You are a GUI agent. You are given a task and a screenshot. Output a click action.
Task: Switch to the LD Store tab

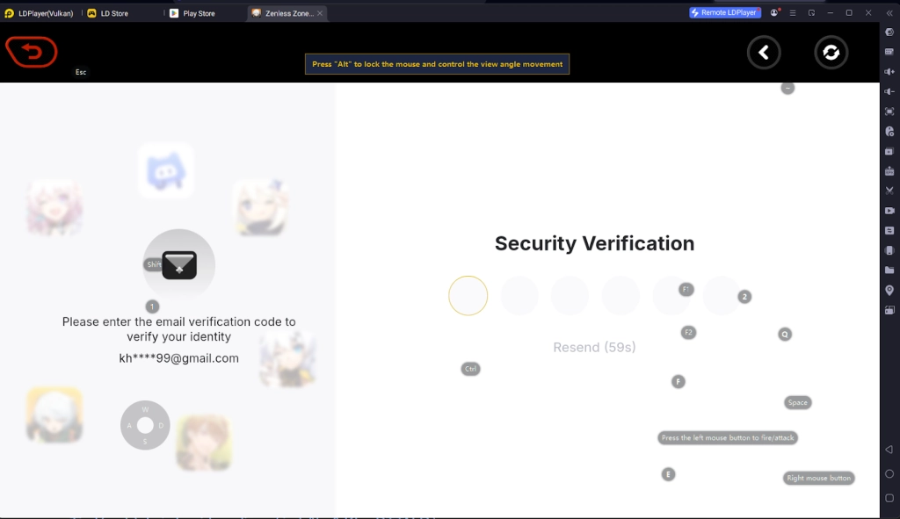pyautogui.click(x=108, y=13)
